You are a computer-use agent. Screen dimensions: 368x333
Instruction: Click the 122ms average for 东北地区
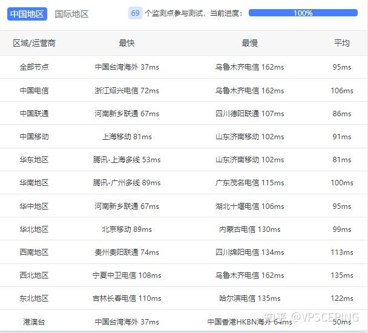click(x=342, y=298)
